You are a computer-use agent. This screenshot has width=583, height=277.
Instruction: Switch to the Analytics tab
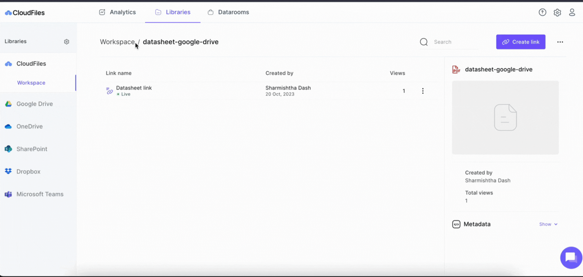123,12
